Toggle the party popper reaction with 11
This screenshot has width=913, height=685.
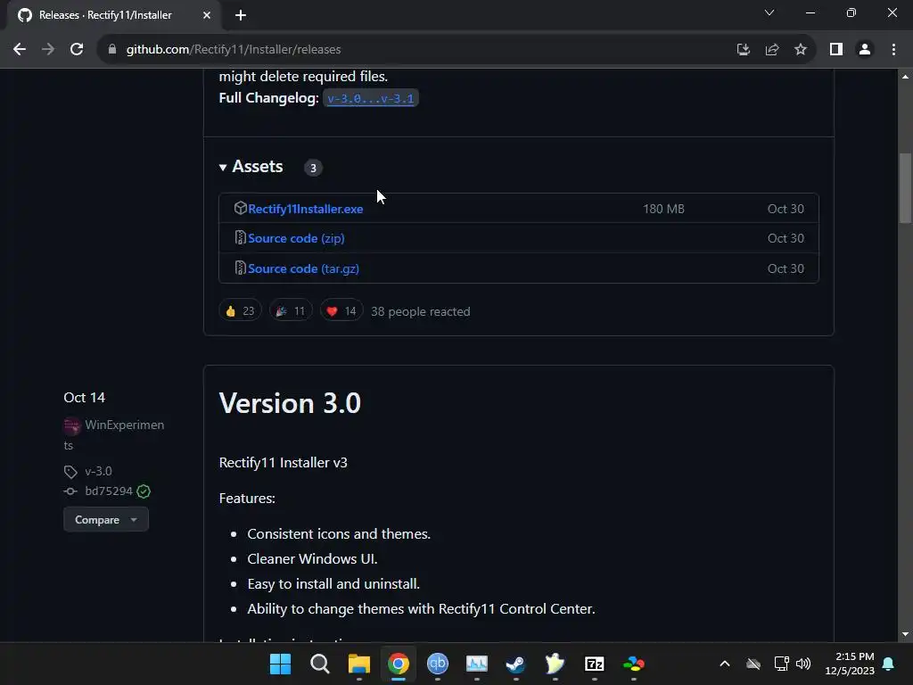coord(291,310)
